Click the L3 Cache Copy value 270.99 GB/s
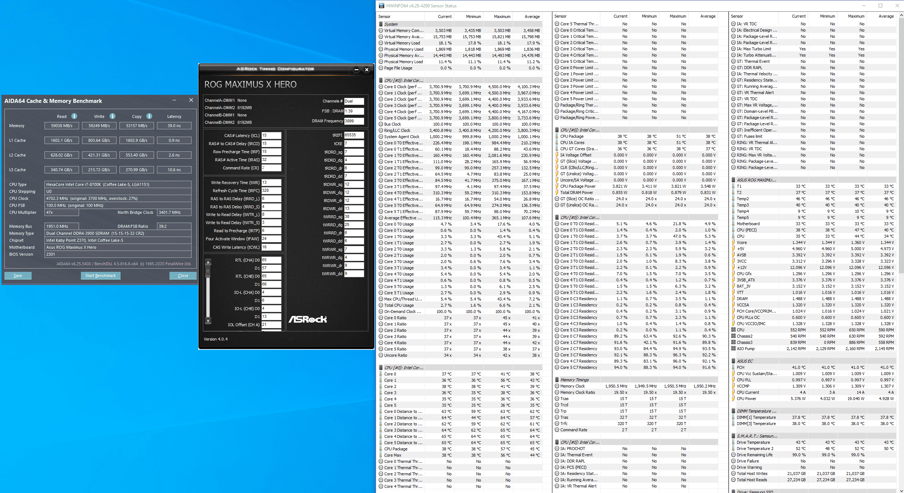This screenshot has height=493, width=904. pyautogui.click(x=136, y=170)
